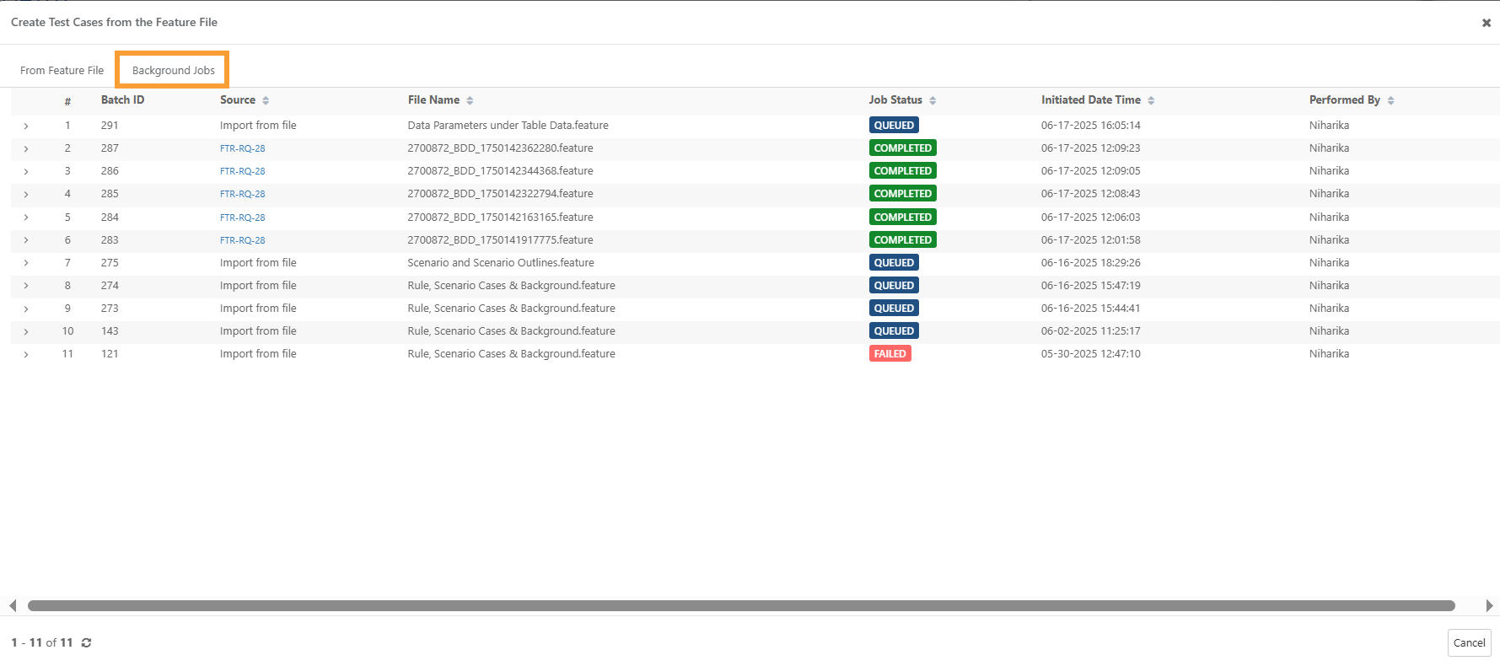The width and height of the screenshot is (1500, 666).
Task: Open FTR-RQ-28 link for batch 283
Action: pos(243,240)
